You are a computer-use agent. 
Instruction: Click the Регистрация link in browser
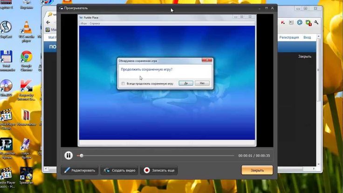[289, 37]
